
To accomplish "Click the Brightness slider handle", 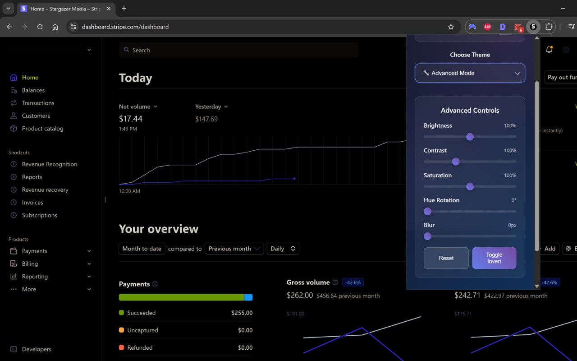I will click(470, 137).
